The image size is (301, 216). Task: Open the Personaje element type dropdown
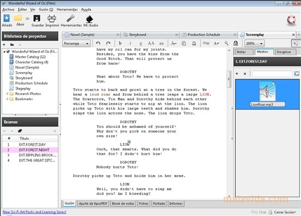[x=76, y=44]
